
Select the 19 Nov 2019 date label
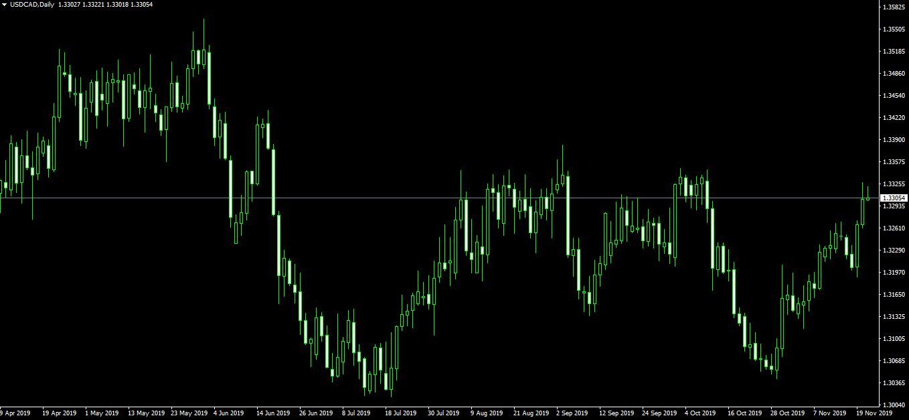(876, 413)
